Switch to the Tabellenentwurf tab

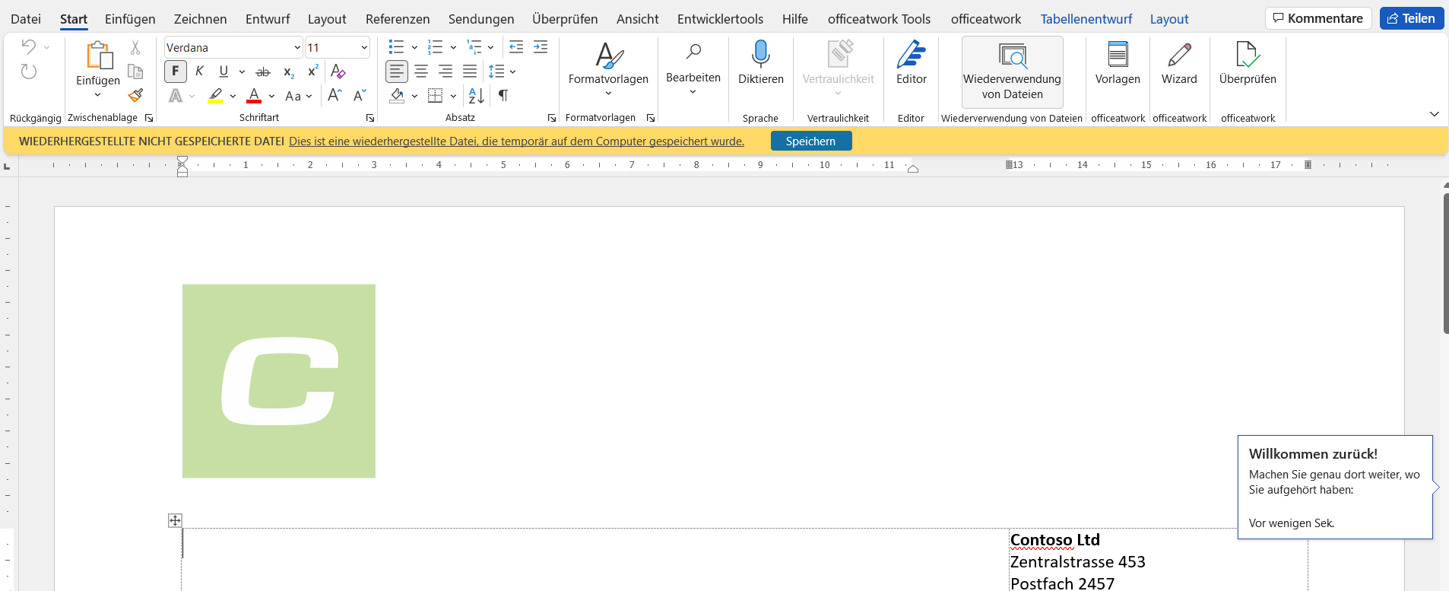(x=1086, y=19)
